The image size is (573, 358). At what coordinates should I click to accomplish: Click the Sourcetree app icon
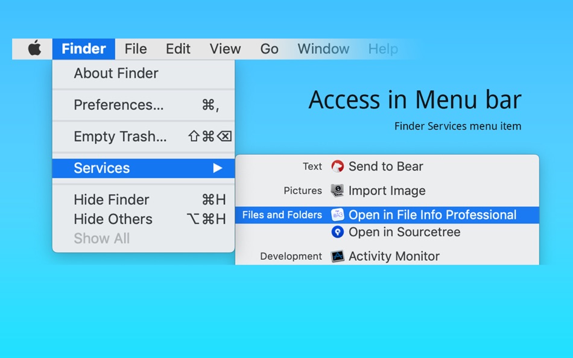(337, 232)
